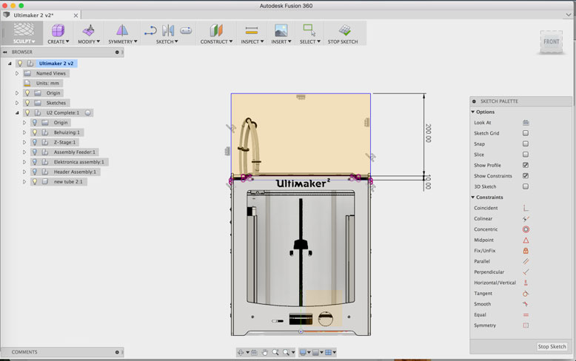Expand the Header Assembly:1 component
The height and width of the screenshot is (361, 576).
coord(24,172)
